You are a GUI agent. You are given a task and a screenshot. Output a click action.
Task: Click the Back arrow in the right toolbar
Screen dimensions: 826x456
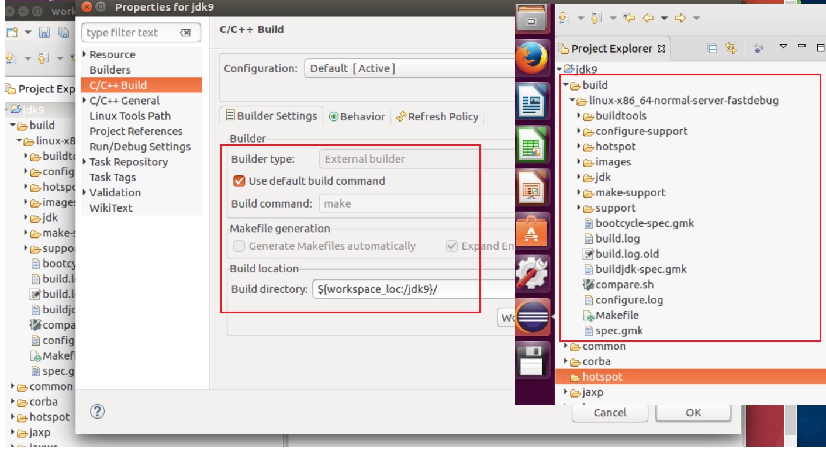coord(648,18)
